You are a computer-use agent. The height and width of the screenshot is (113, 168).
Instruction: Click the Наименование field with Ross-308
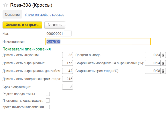[98, 41]
